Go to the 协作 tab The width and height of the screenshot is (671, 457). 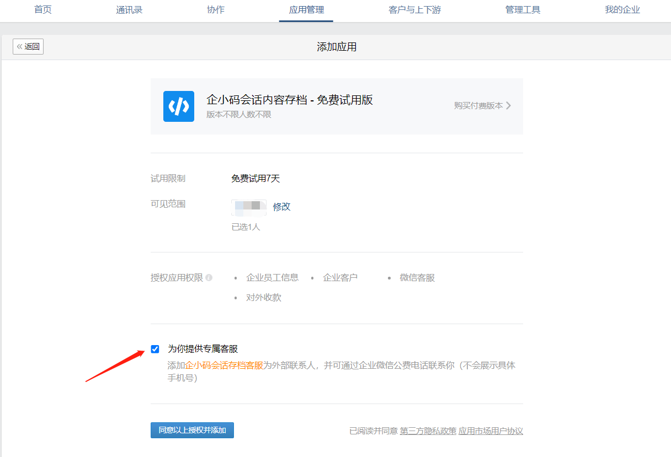[216, 10]
